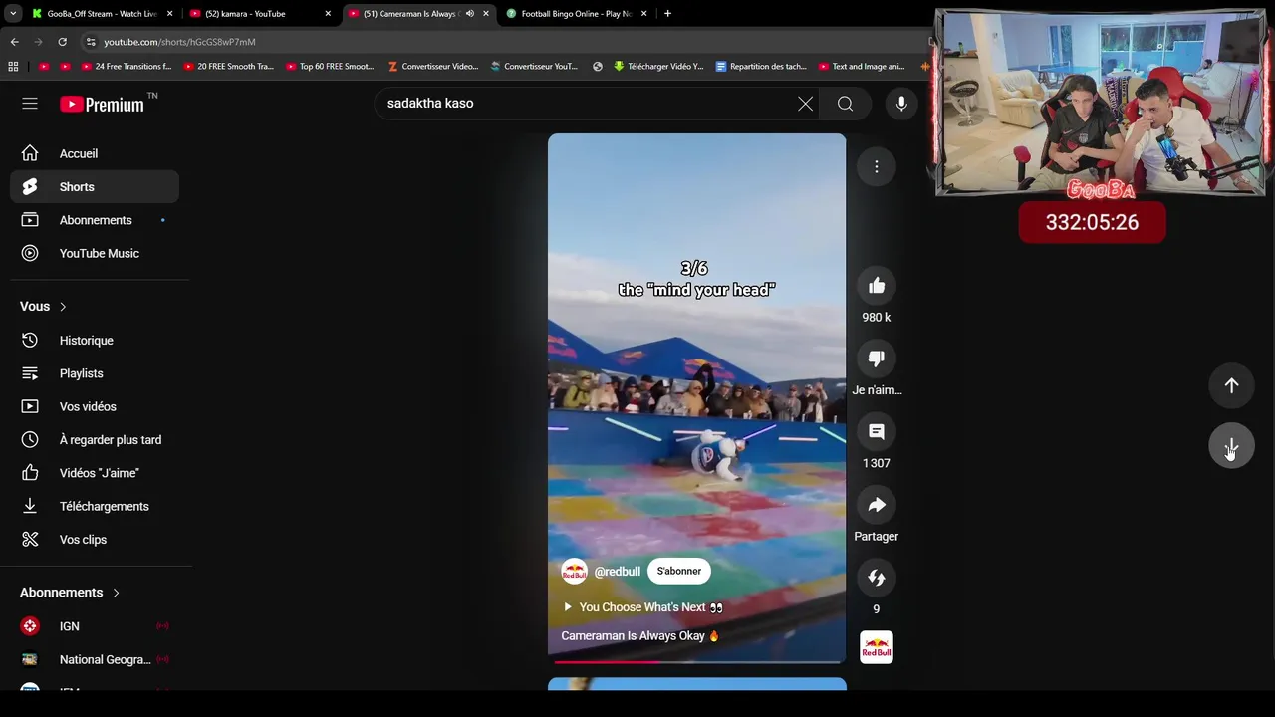Click the Short progress bar
1275x717 pixels.
click(696, 661)
